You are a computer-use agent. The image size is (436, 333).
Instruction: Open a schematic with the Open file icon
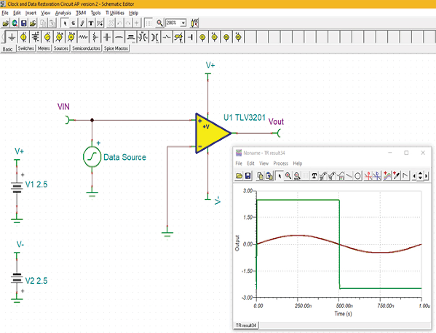tap(5, 23)
